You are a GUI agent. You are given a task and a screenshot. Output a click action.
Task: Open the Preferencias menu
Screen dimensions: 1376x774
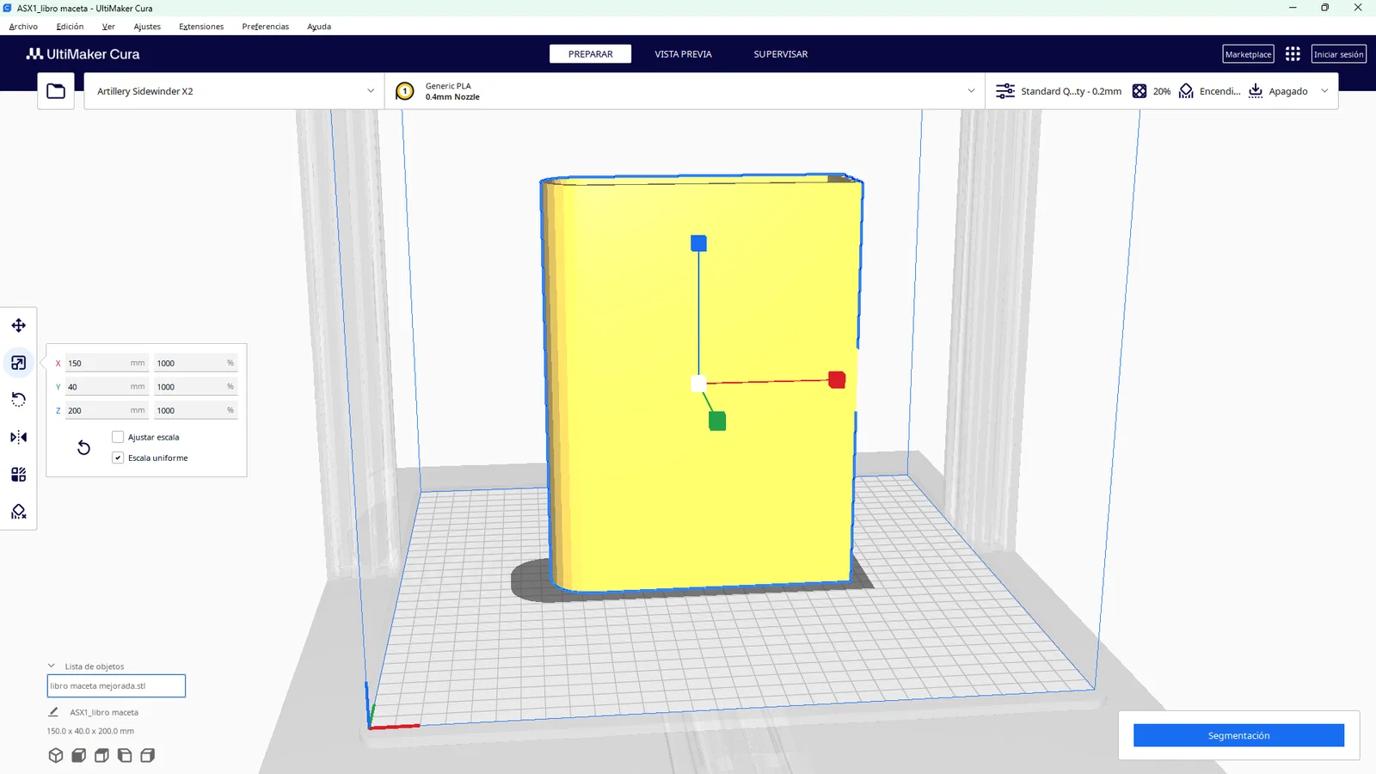[266, 27]
